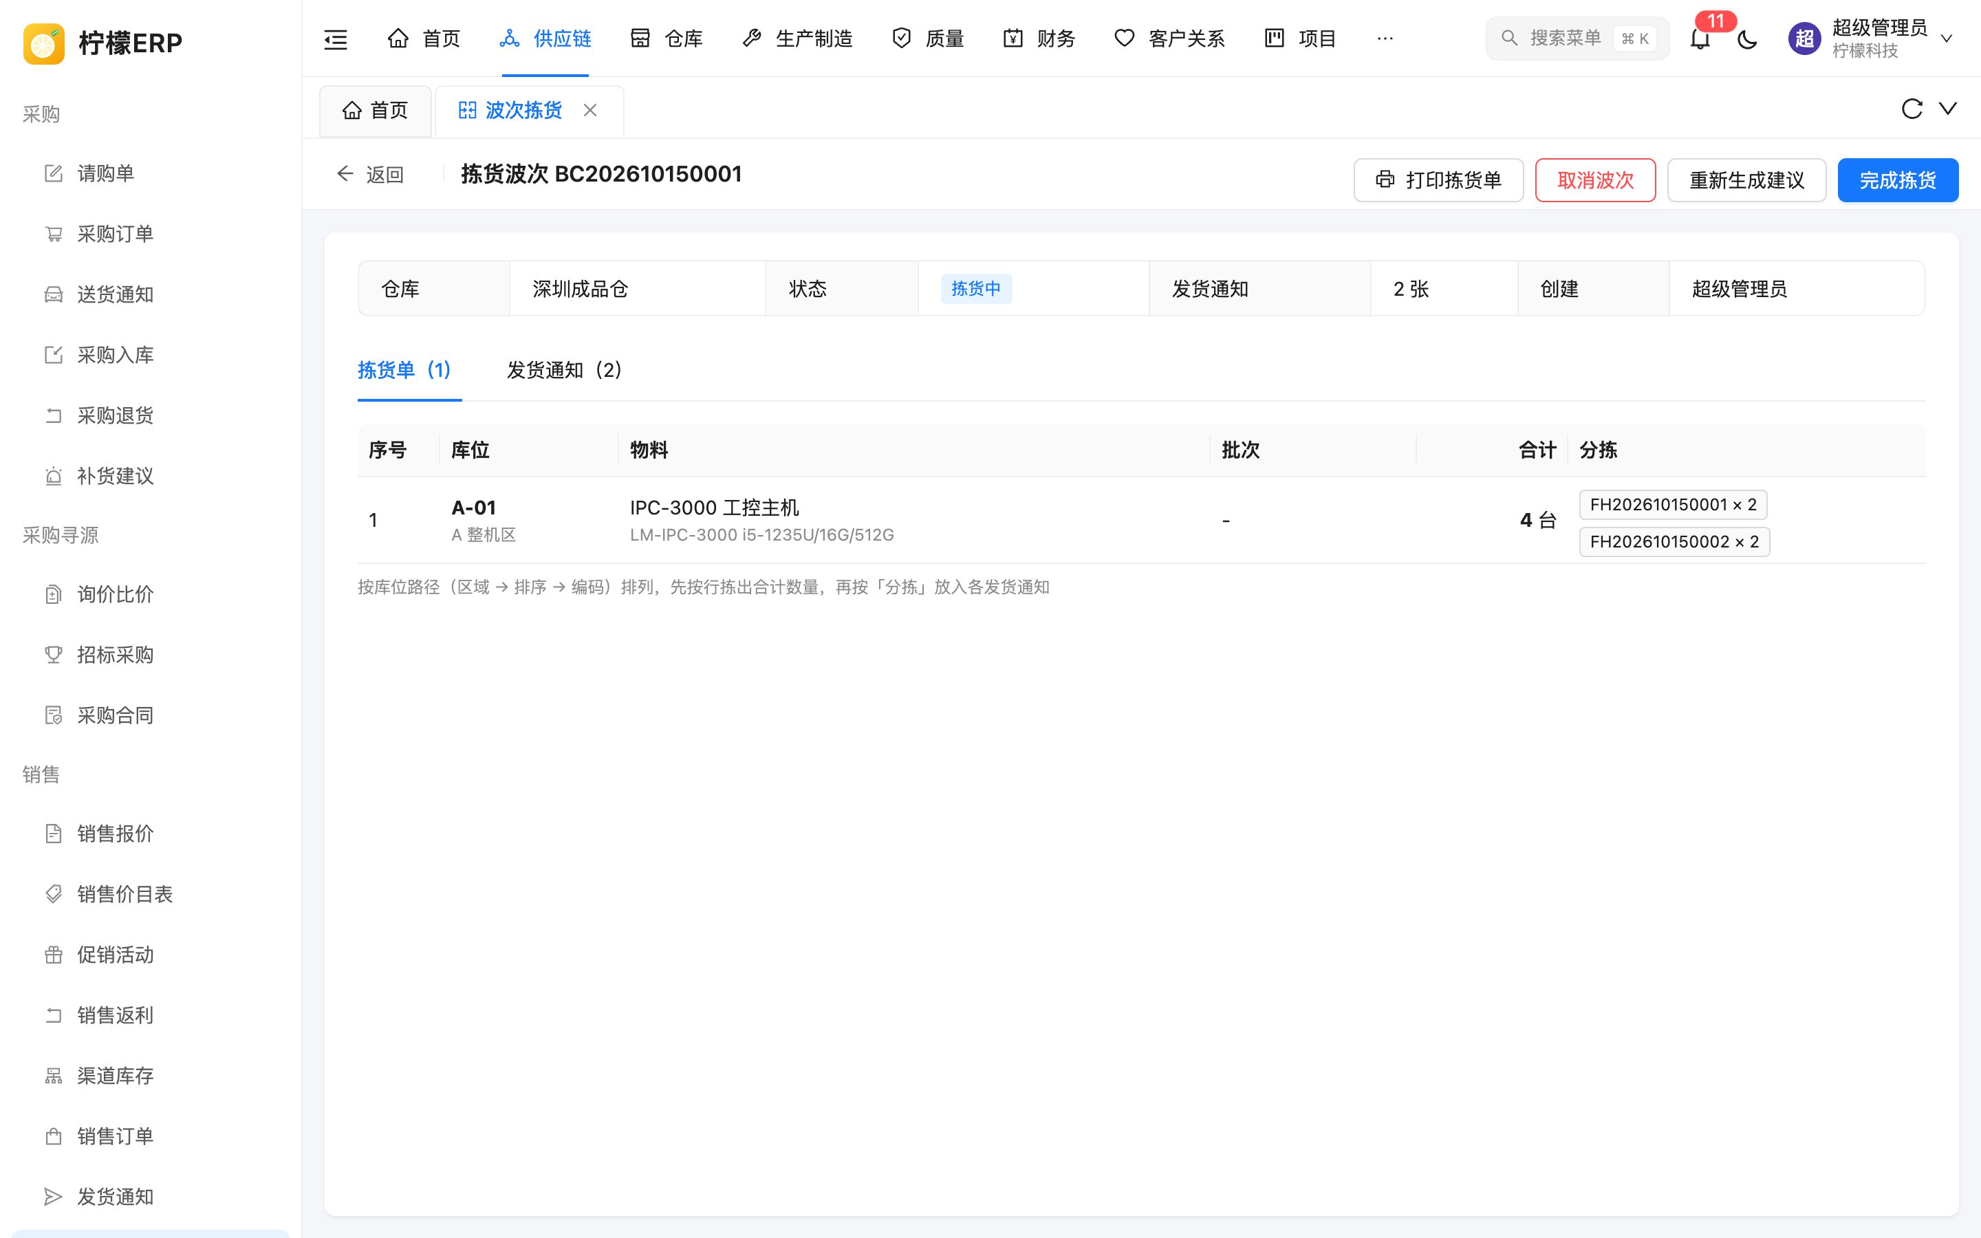1981x1238 pixels.
Task: Click the 超 user avatar
Action: tap(1804, 39)
